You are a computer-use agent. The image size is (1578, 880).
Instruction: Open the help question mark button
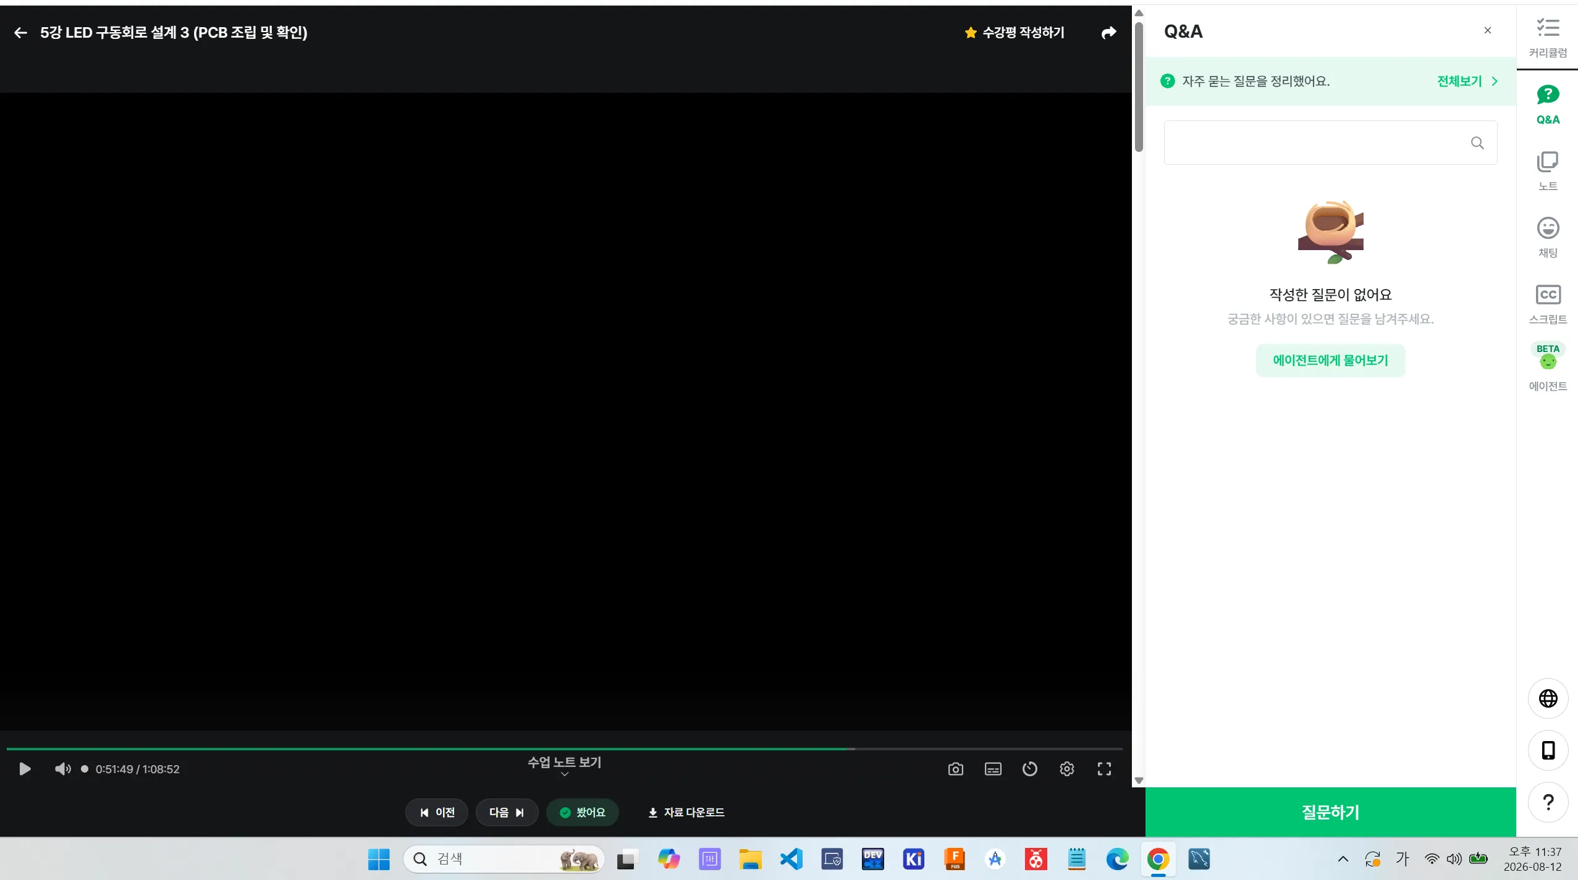point(1548,802)
